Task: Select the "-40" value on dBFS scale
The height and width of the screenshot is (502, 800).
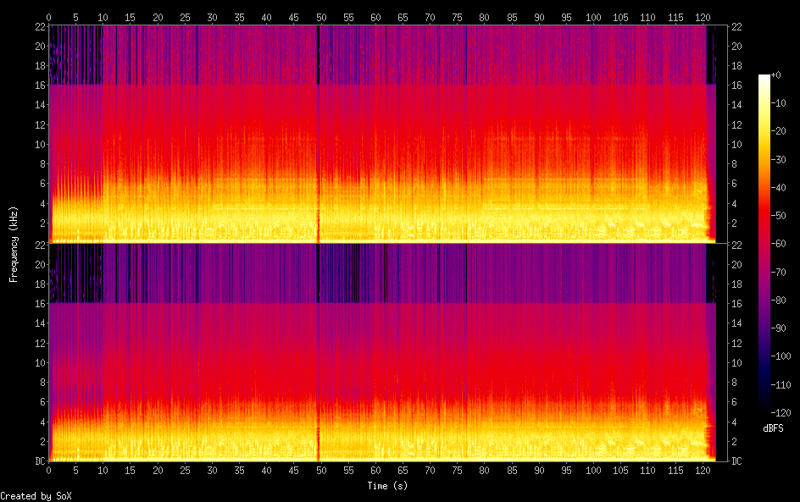Action: [x=779, y=188]
